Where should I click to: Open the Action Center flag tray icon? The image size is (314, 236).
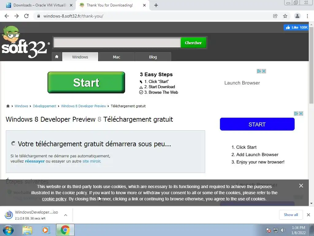pyautogui.click(x=268, y=230)
